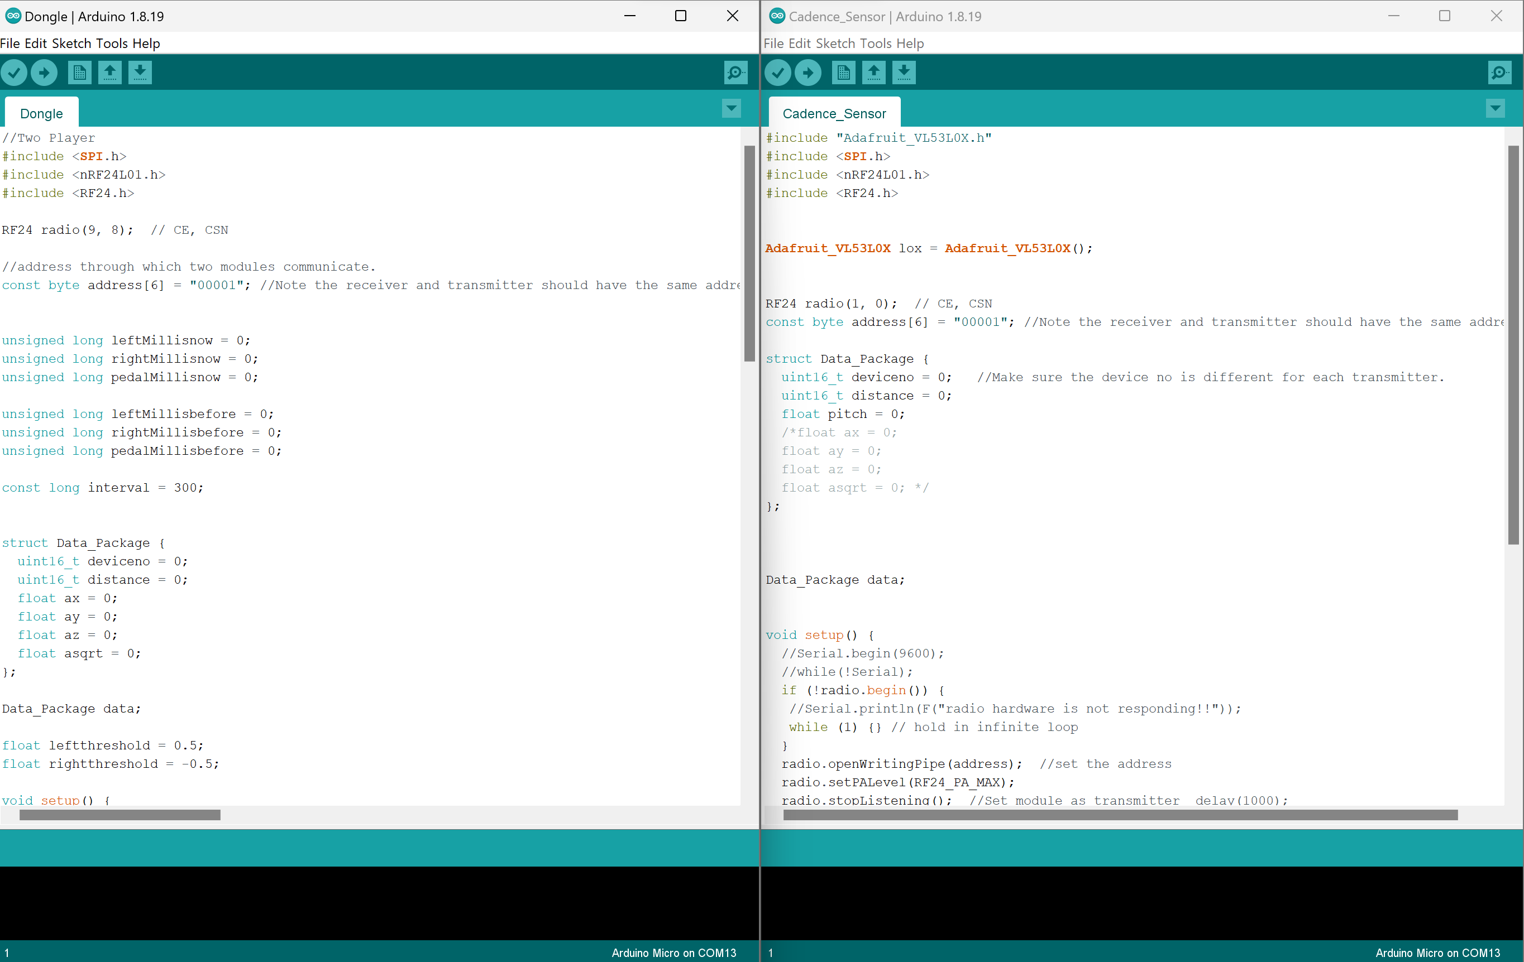This screenshot has height=962, width=1524.
Task: Click 'unsigned long pedalMillisnow' line
Action: pos(130,377)
